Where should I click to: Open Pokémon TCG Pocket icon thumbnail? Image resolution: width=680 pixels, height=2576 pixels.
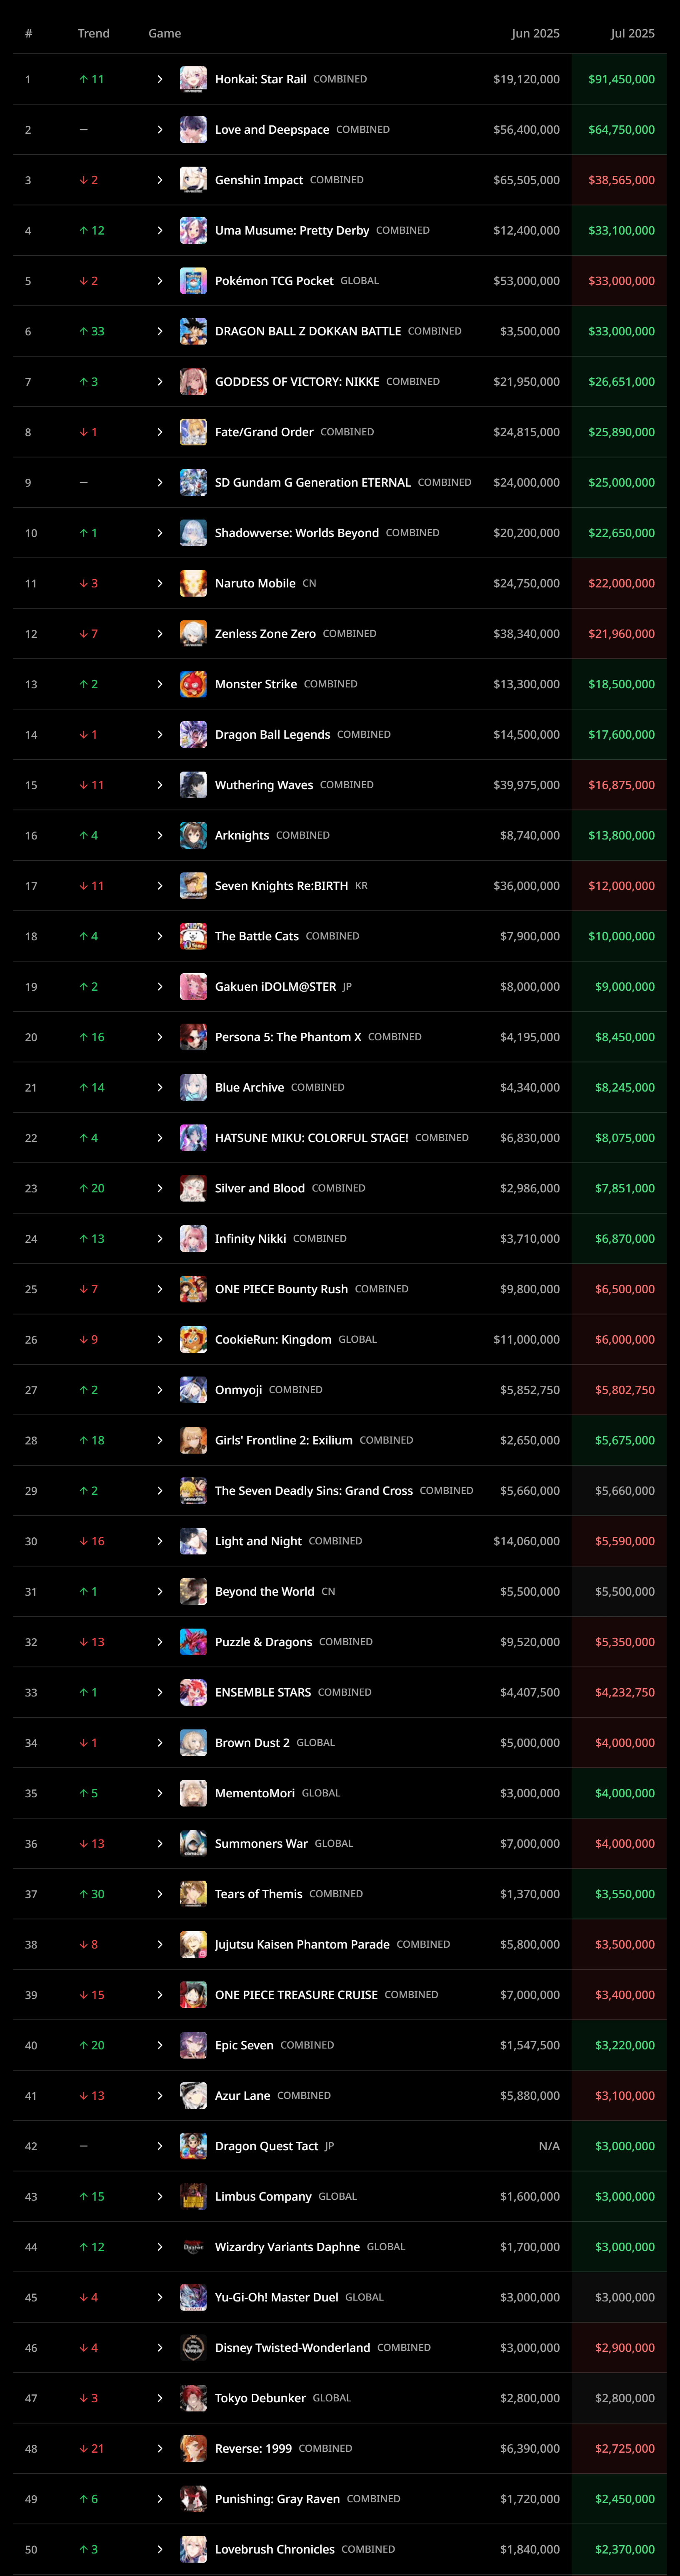[193, 281]
